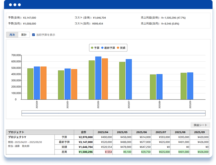This screenshot has width=216, height=165.
Task: Select the ¥1,500,296 差異 total cell
Action: pos(84,152)
